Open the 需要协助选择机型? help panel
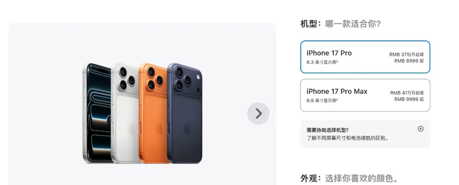Screen dimensions: 459x185 tap(365, 134)
